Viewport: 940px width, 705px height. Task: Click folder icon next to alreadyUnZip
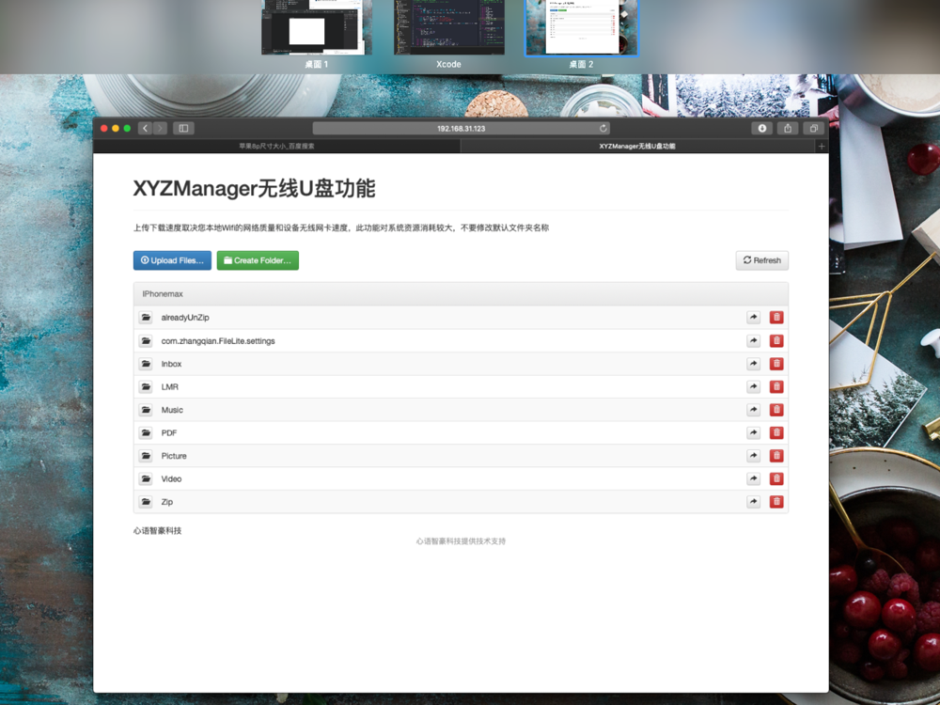(x=146, y=317)
